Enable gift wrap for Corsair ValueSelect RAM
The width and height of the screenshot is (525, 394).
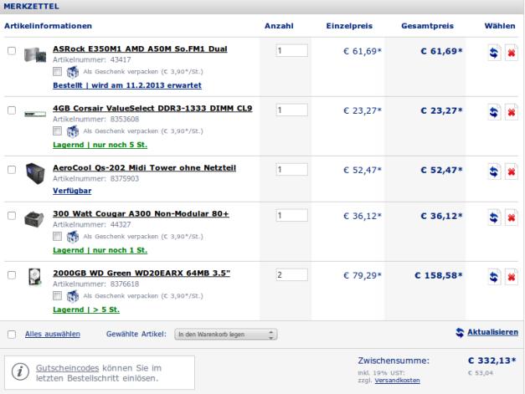[x=58, y=130]
